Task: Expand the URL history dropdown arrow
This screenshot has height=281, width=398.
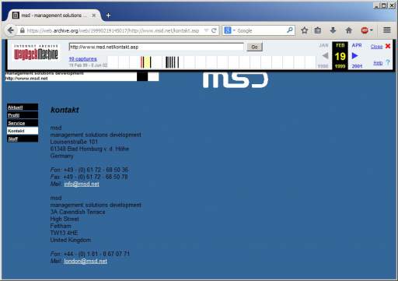Action: [x=206, y=30]
